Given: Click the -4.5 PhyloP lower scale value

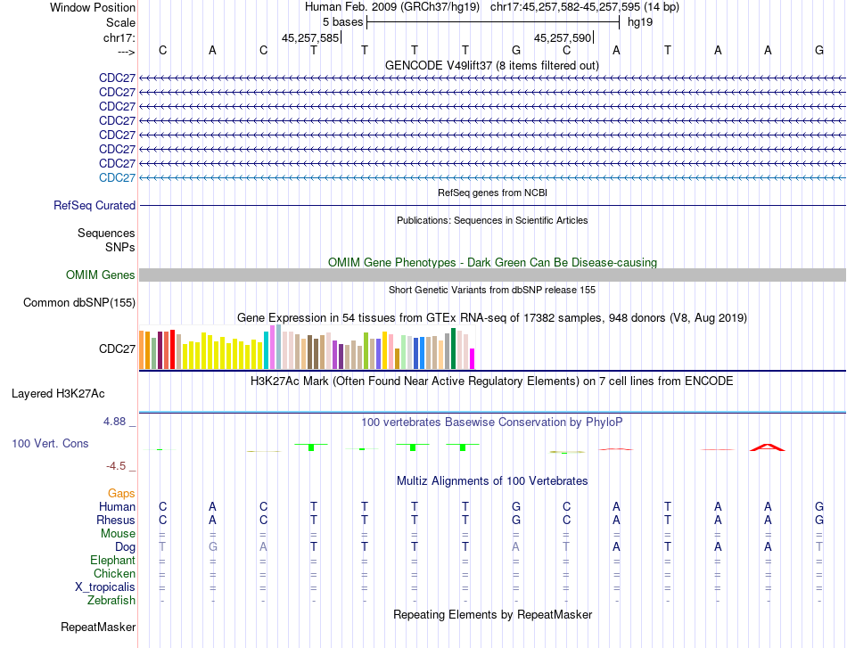Looking at the screenshot, I should pos(116,466).
